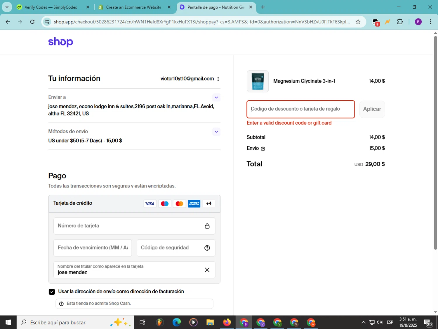The height and width of the screenshot is (329, 438).
Task: Reload the checkout page
Action: click(x=32, y=22)
